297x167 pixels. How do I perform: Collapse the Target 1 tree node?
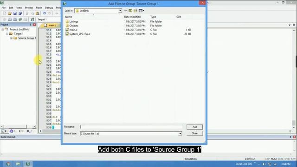(x=7, y=34)
